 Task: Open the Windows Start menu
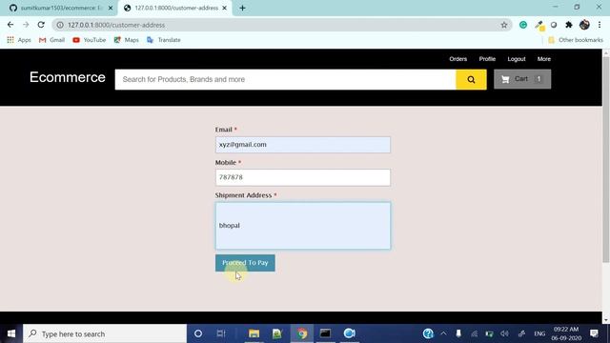click(11, 333)
